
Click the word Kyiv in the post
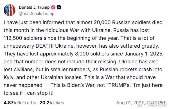coord(9,77)
